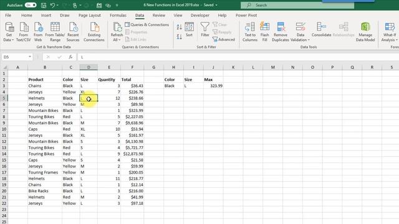Click the 323.99 result cell
Viewport: 399px width, 224px height.
pyautogui.click(x=213, y=86)
